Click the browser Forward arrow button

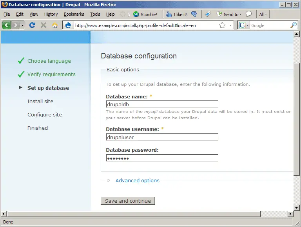[16, 25]
